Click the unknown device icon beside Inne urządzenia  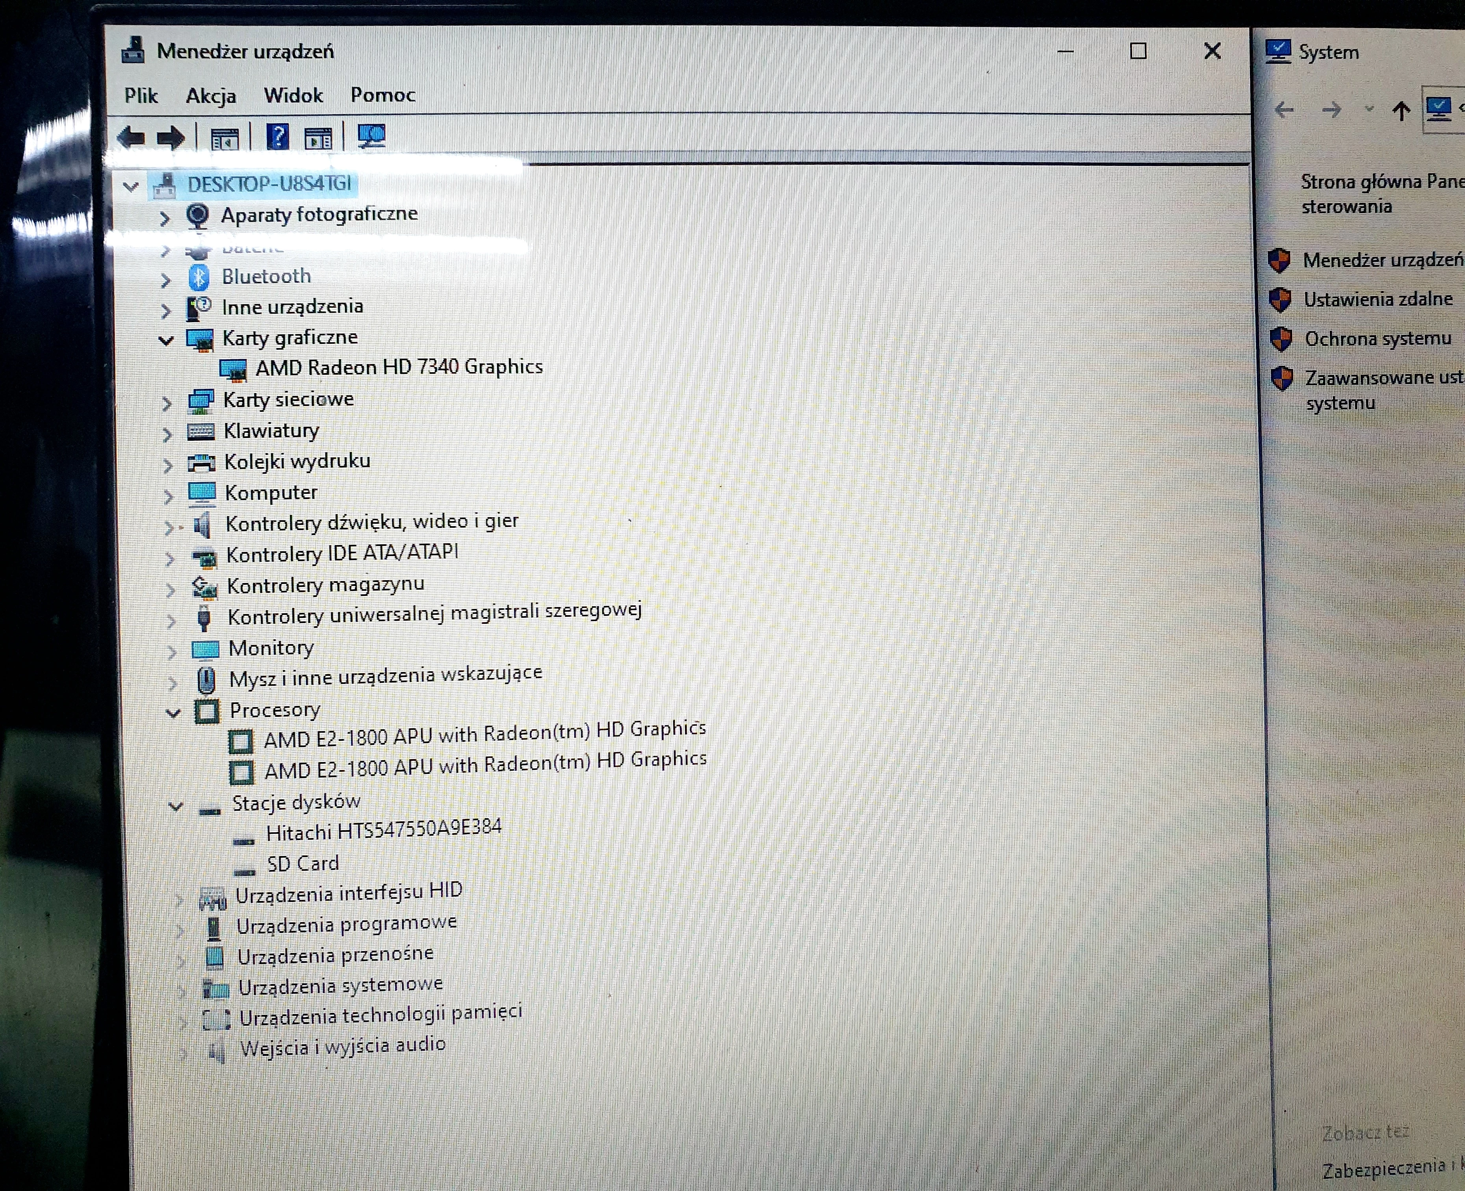[x=199, y=308]
